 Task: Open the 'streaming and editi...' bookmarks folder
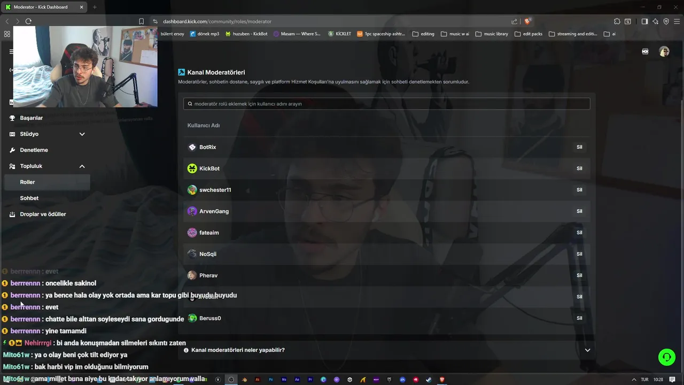[x=573, y=34]
